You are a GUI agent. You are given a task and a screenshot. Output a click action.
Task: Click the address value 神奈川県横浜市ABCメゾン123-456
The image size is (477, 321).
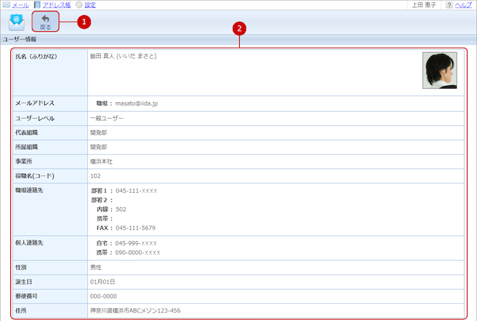[x=135, y=310]
